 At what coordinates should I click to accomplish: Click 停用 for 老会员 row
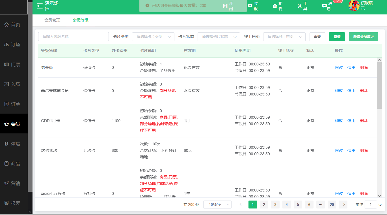[x=351, y=67]
